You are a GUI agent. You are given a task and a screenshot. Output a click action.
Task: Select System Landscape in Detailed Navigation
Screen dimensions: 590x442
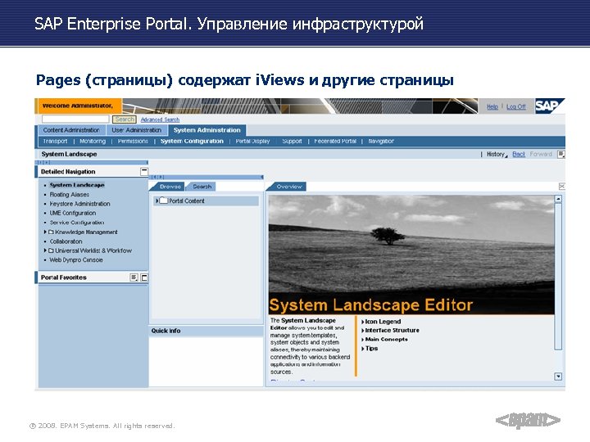tap(77, 185)
